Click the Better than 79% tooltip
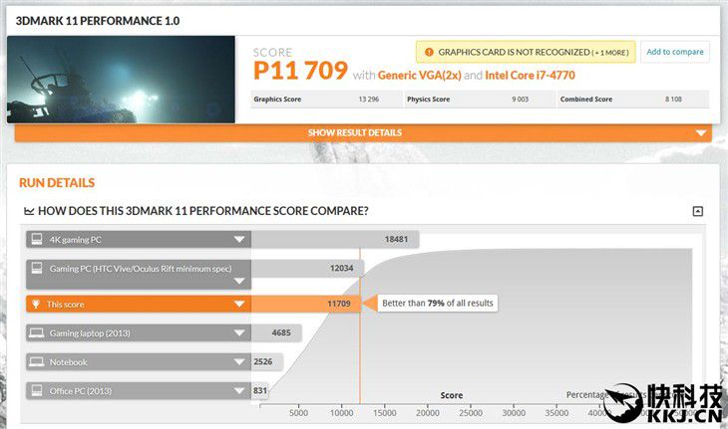Viewport: 728px width, 429px height. [437, 303]
